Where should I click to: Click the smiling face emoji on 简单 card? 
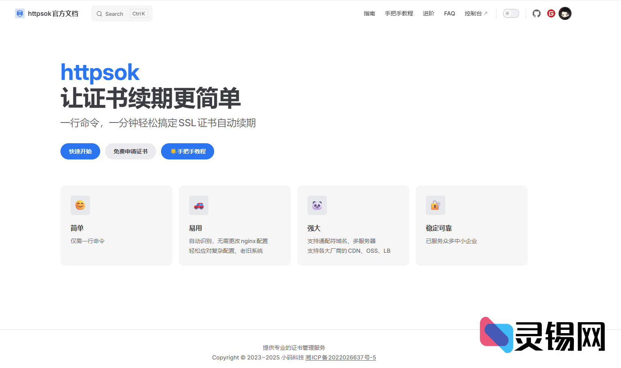pos(80,205)
